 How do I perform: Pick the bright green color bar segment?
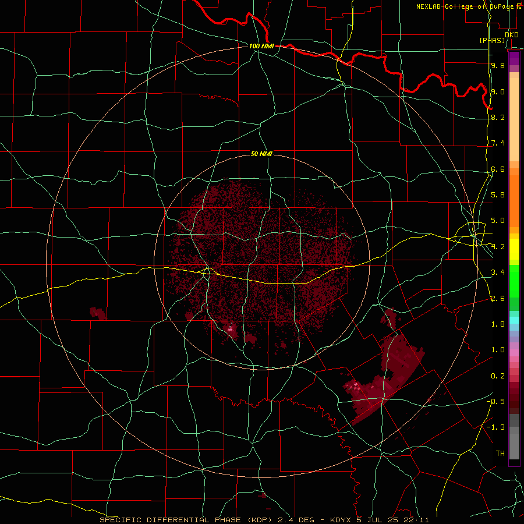click(514, 281)
